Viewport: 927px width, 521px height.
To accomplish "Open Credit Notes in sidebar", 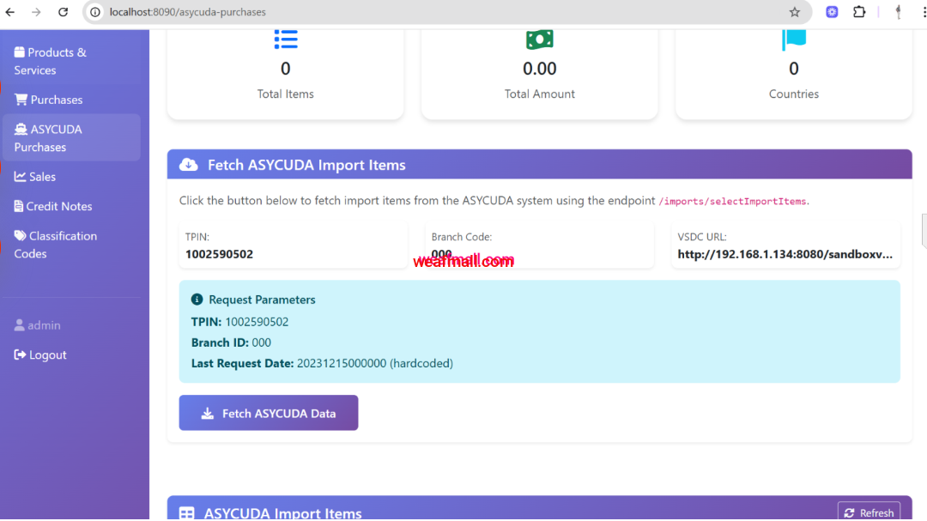I will tap(71, 206).
